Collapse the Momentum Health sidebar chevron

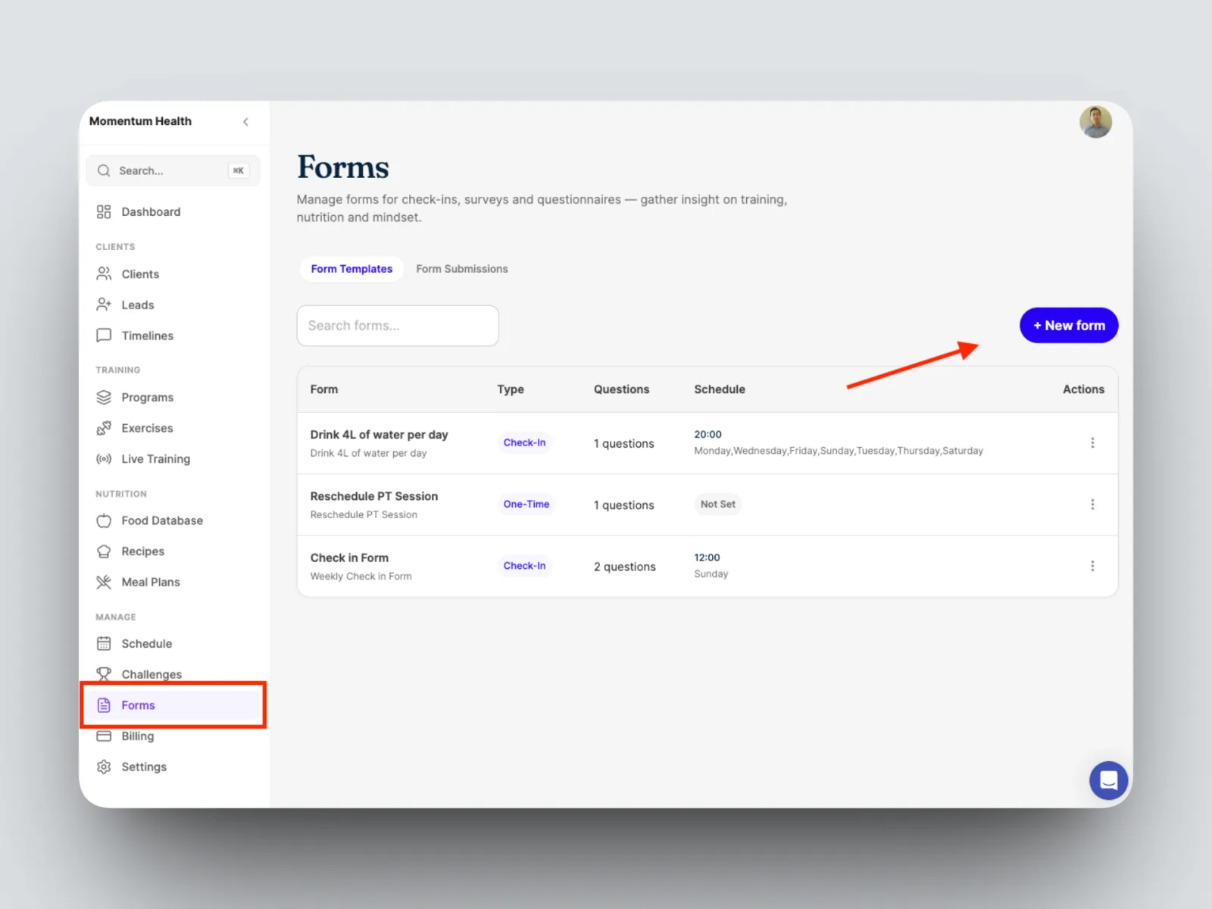tap(245, 122)
